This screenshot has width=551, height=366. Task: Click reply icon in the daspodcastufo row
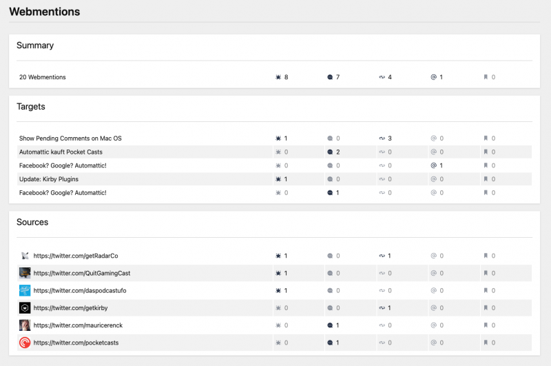(330, 290)
